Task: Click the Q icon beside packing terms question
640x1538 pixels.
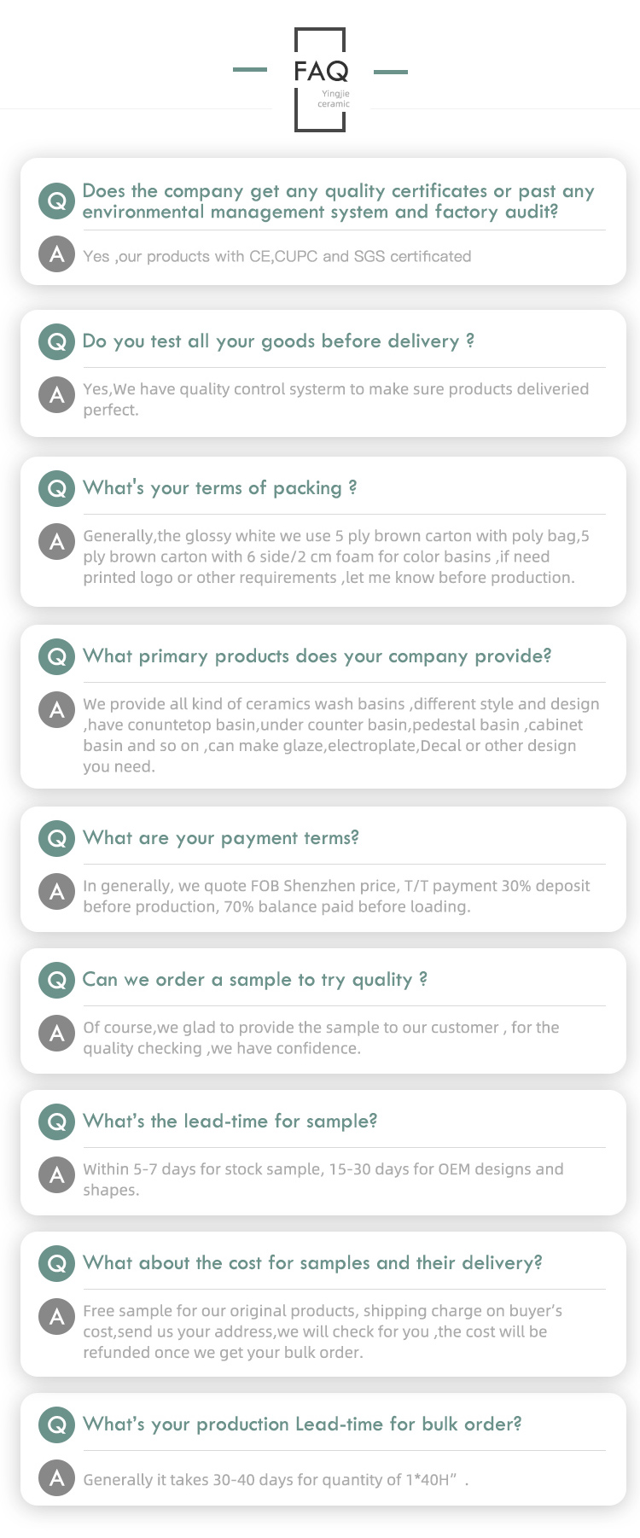Action: 57,489
